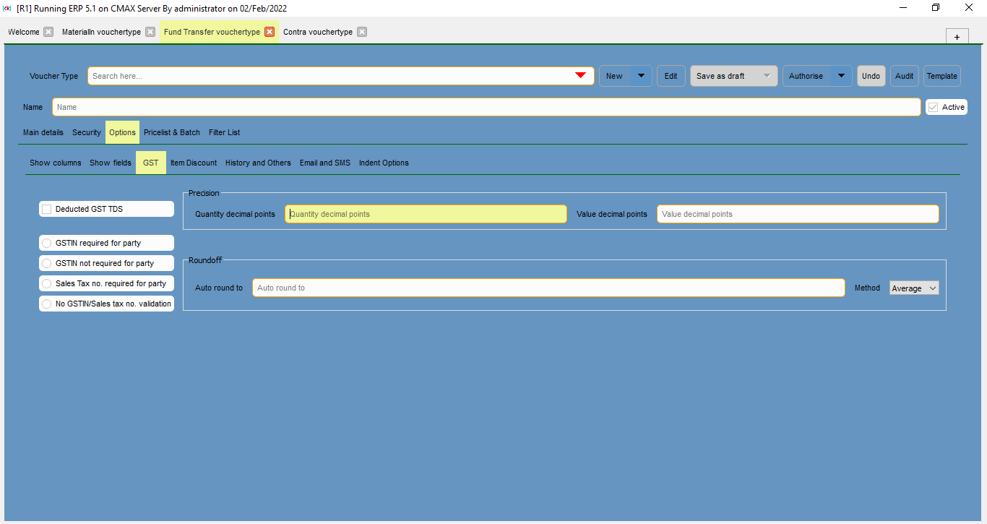The width and height of the screenshot is (987, 524).
Task: Select GSTIN required for party
Action: click(x=47, y=243)
